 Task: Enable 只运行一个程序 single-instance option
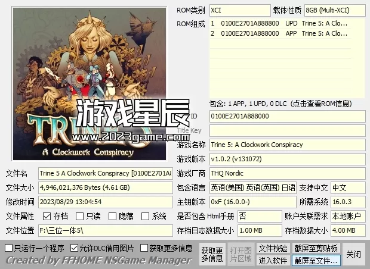8,248
